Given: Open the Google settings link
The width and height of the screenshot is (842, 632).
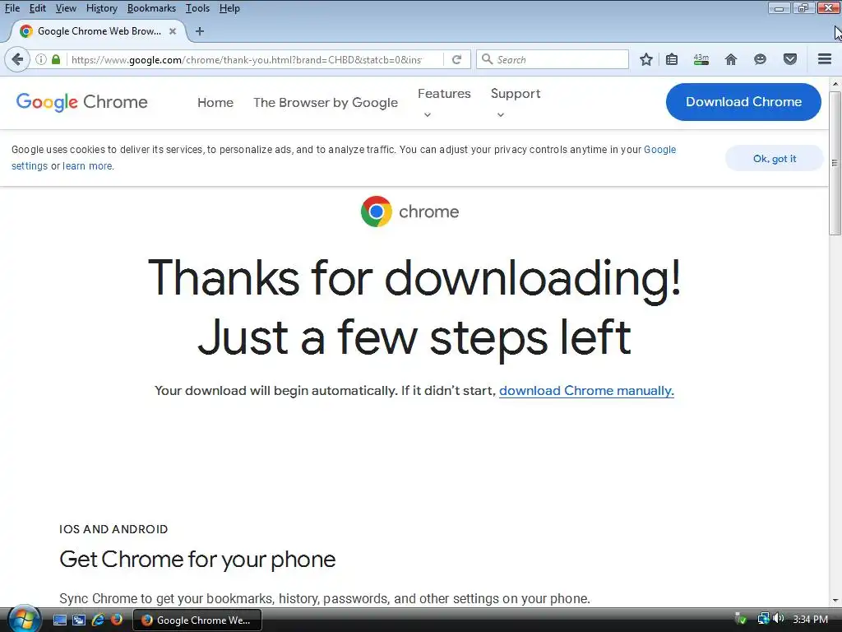Looking at the screenshot, I should [344, 157].
